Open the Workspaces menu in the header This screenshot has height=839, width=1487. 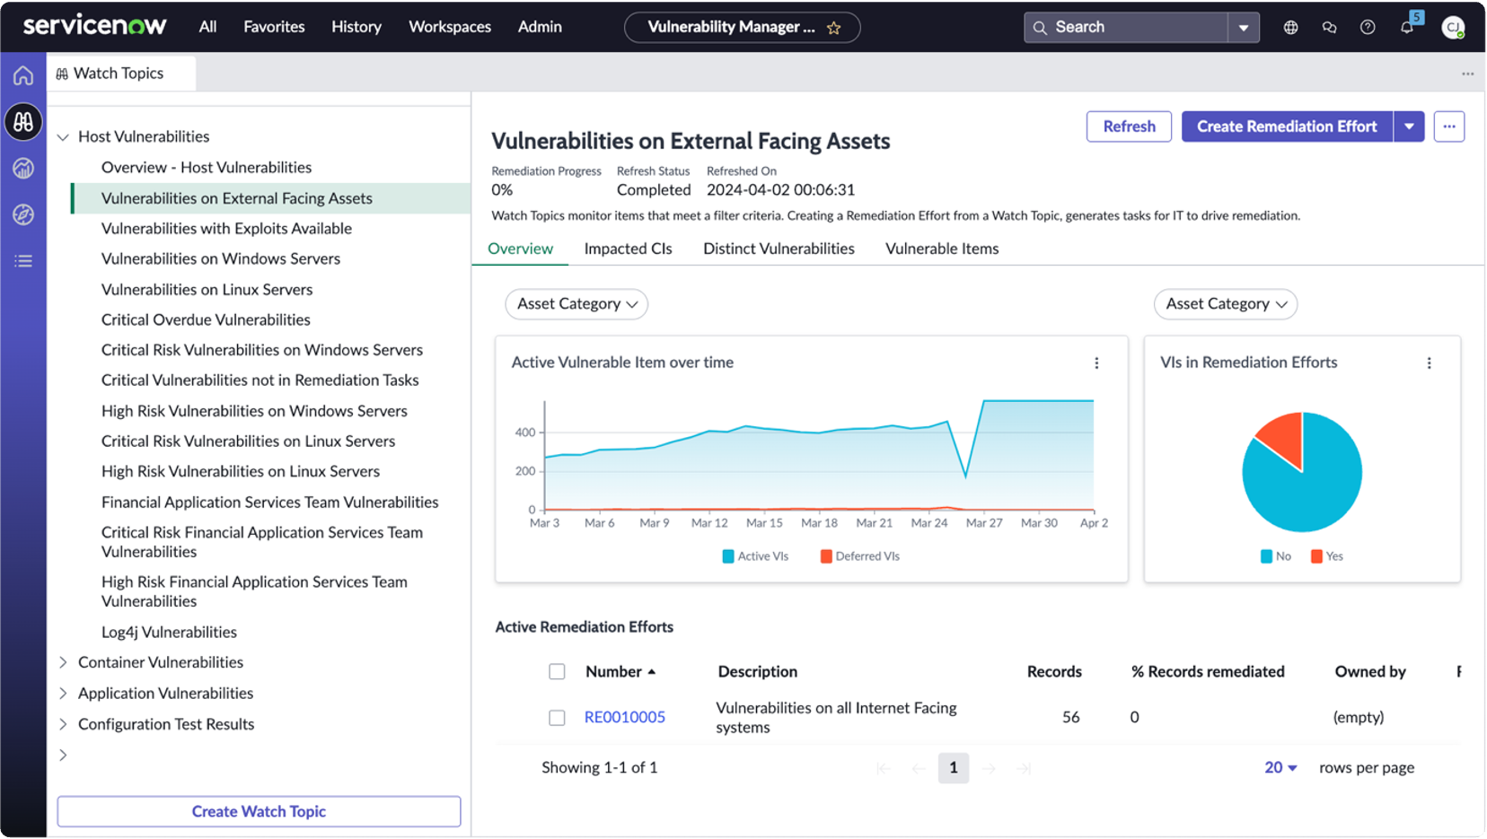pyautogui.click(x=449, y=27)
